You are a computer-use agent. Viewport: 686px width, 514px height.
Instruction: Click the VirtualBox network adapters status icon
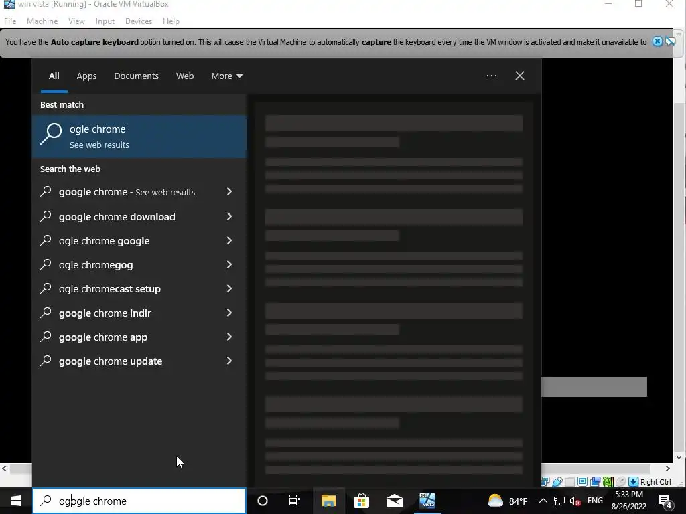pos(545,482)
